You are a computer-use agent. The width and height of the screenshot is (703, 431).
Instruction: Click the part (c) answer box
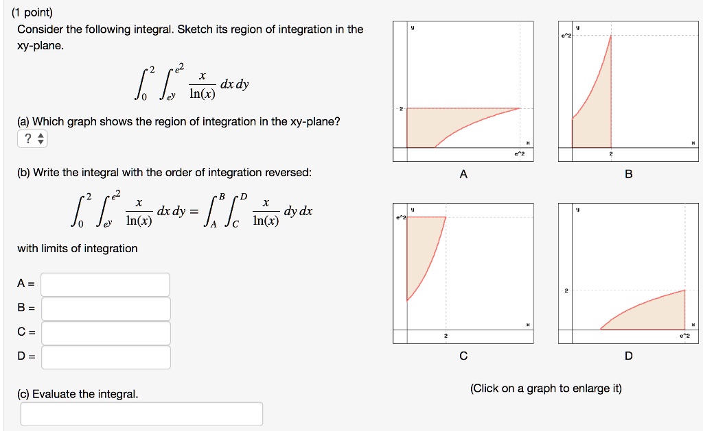(142, 413)
